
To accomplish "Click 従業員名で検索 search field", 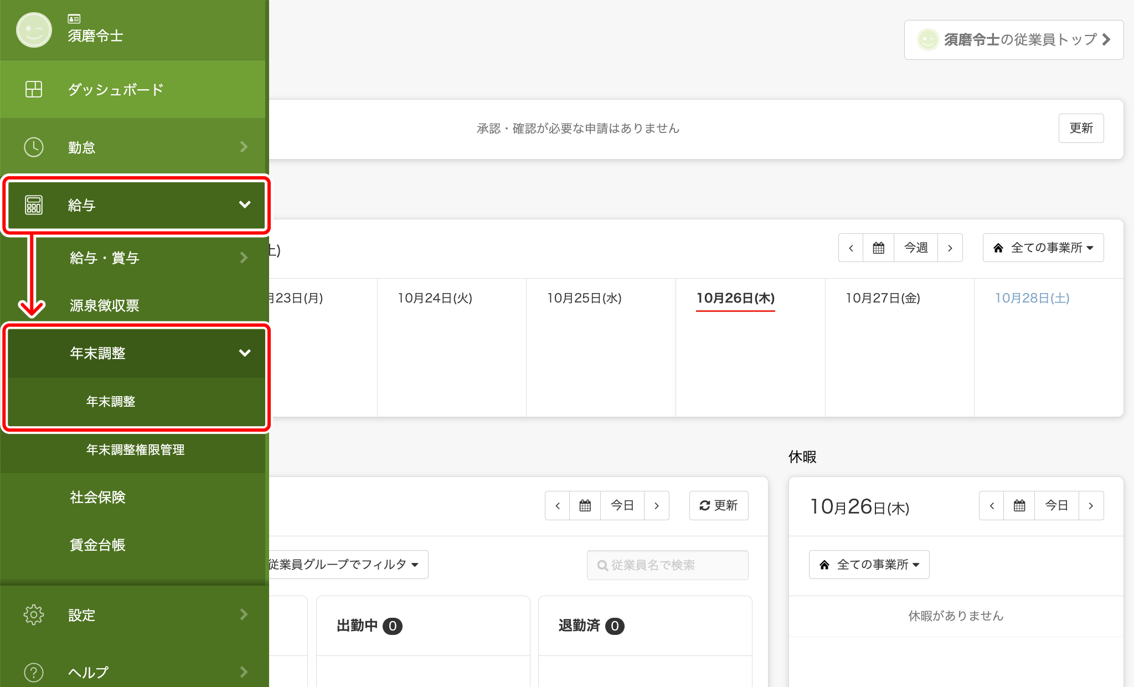I will [668, 565].
